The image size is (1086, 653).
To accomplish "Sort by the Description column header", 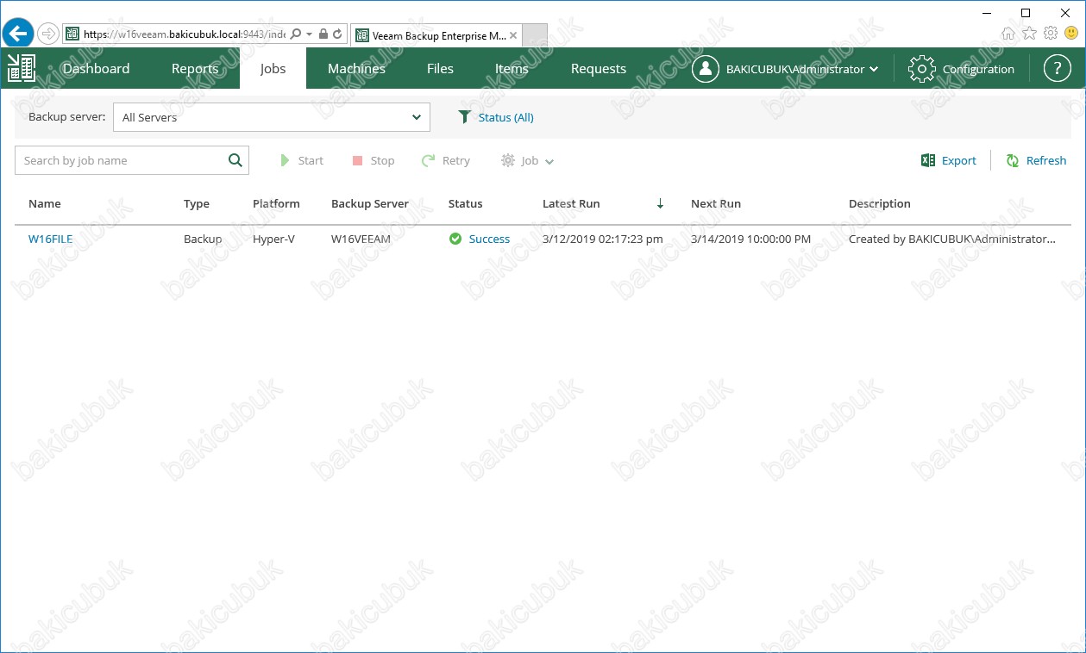I will [880, 204].
